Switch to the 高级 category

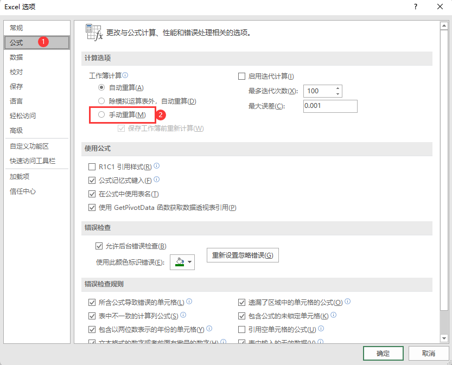point(16,130)
